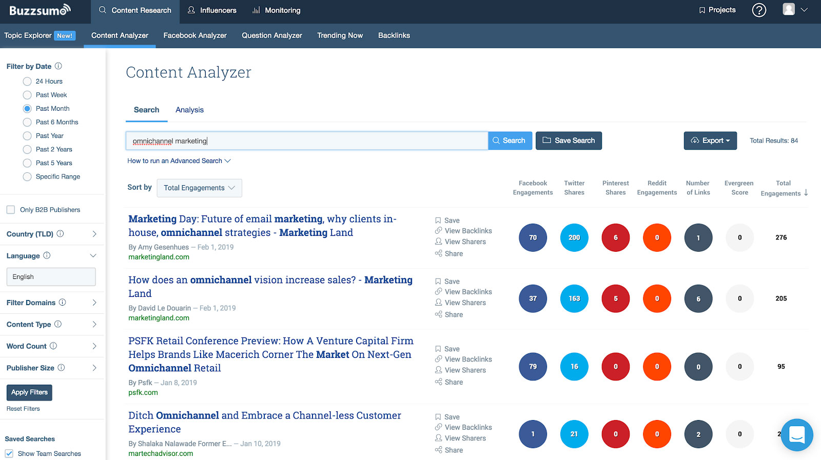View Backlinks for Marketing Day article

(463, 231)
